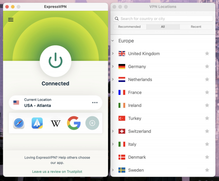Select the Netherlands row label

pos(140,79)
